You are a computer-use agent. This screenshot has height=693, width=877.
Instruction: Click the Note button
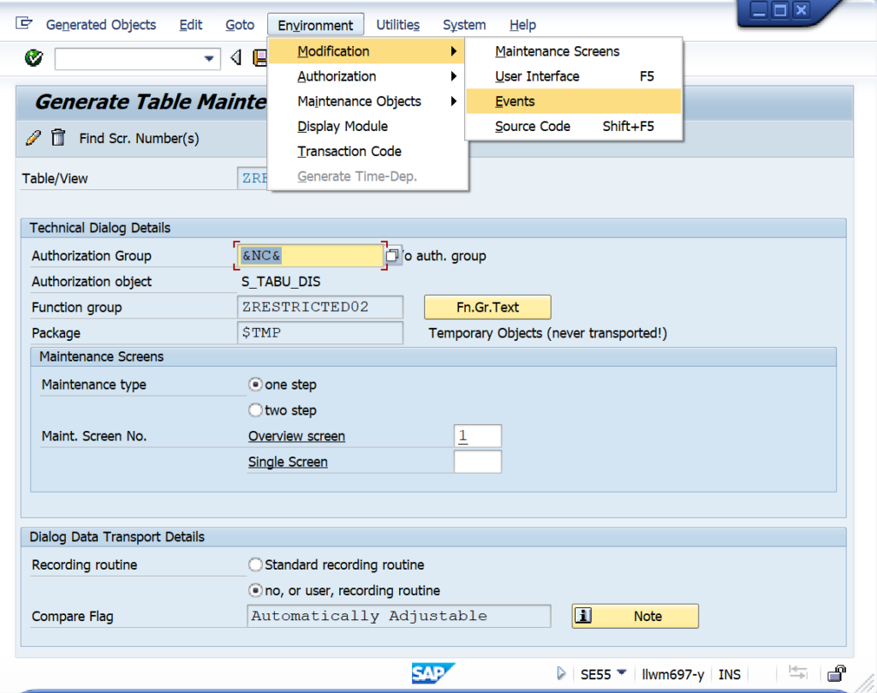pos(635,615)
